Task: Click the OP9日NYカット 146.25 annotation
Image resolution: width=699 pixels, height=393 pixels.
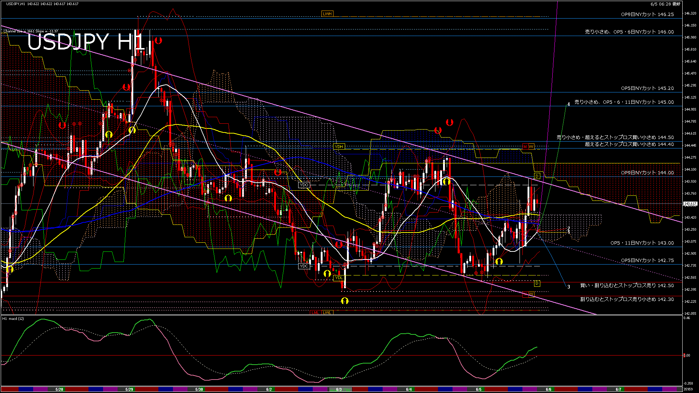Action: 647,15
